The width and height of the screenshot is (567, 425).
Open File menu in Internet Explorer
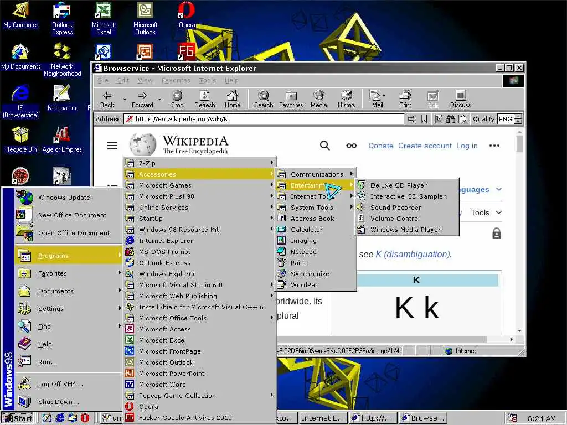click(103, 80)
